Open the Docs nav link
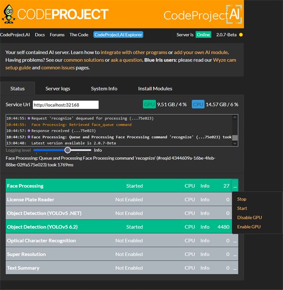Viewport: 283px width, 290px height. [40, 35]
